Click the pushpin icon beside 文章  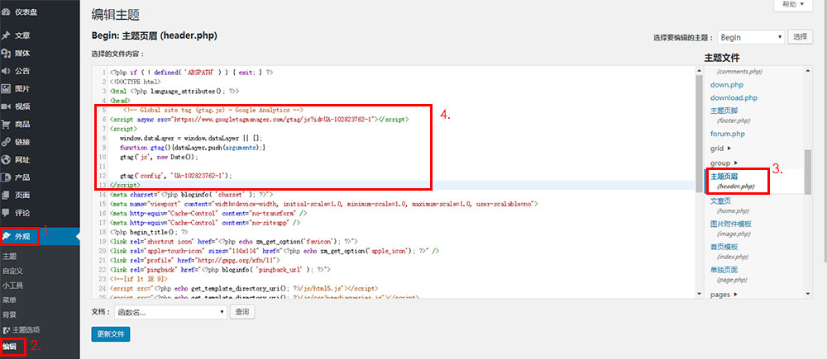7,35
